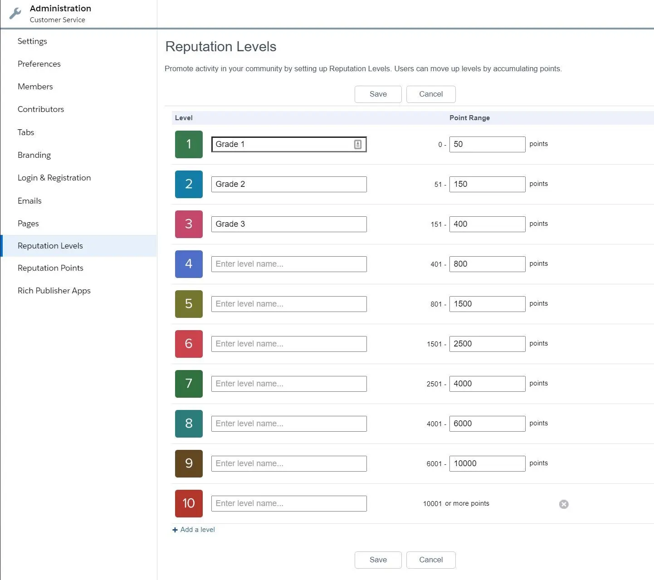Viewport: 654px width, 580px height.
Task: Click the level 9 name field
Action: [x=289, y=463]
